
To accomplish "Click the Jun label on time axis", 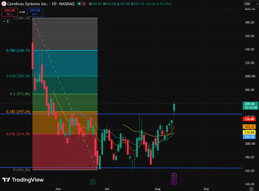I will [x=58, y=189].
